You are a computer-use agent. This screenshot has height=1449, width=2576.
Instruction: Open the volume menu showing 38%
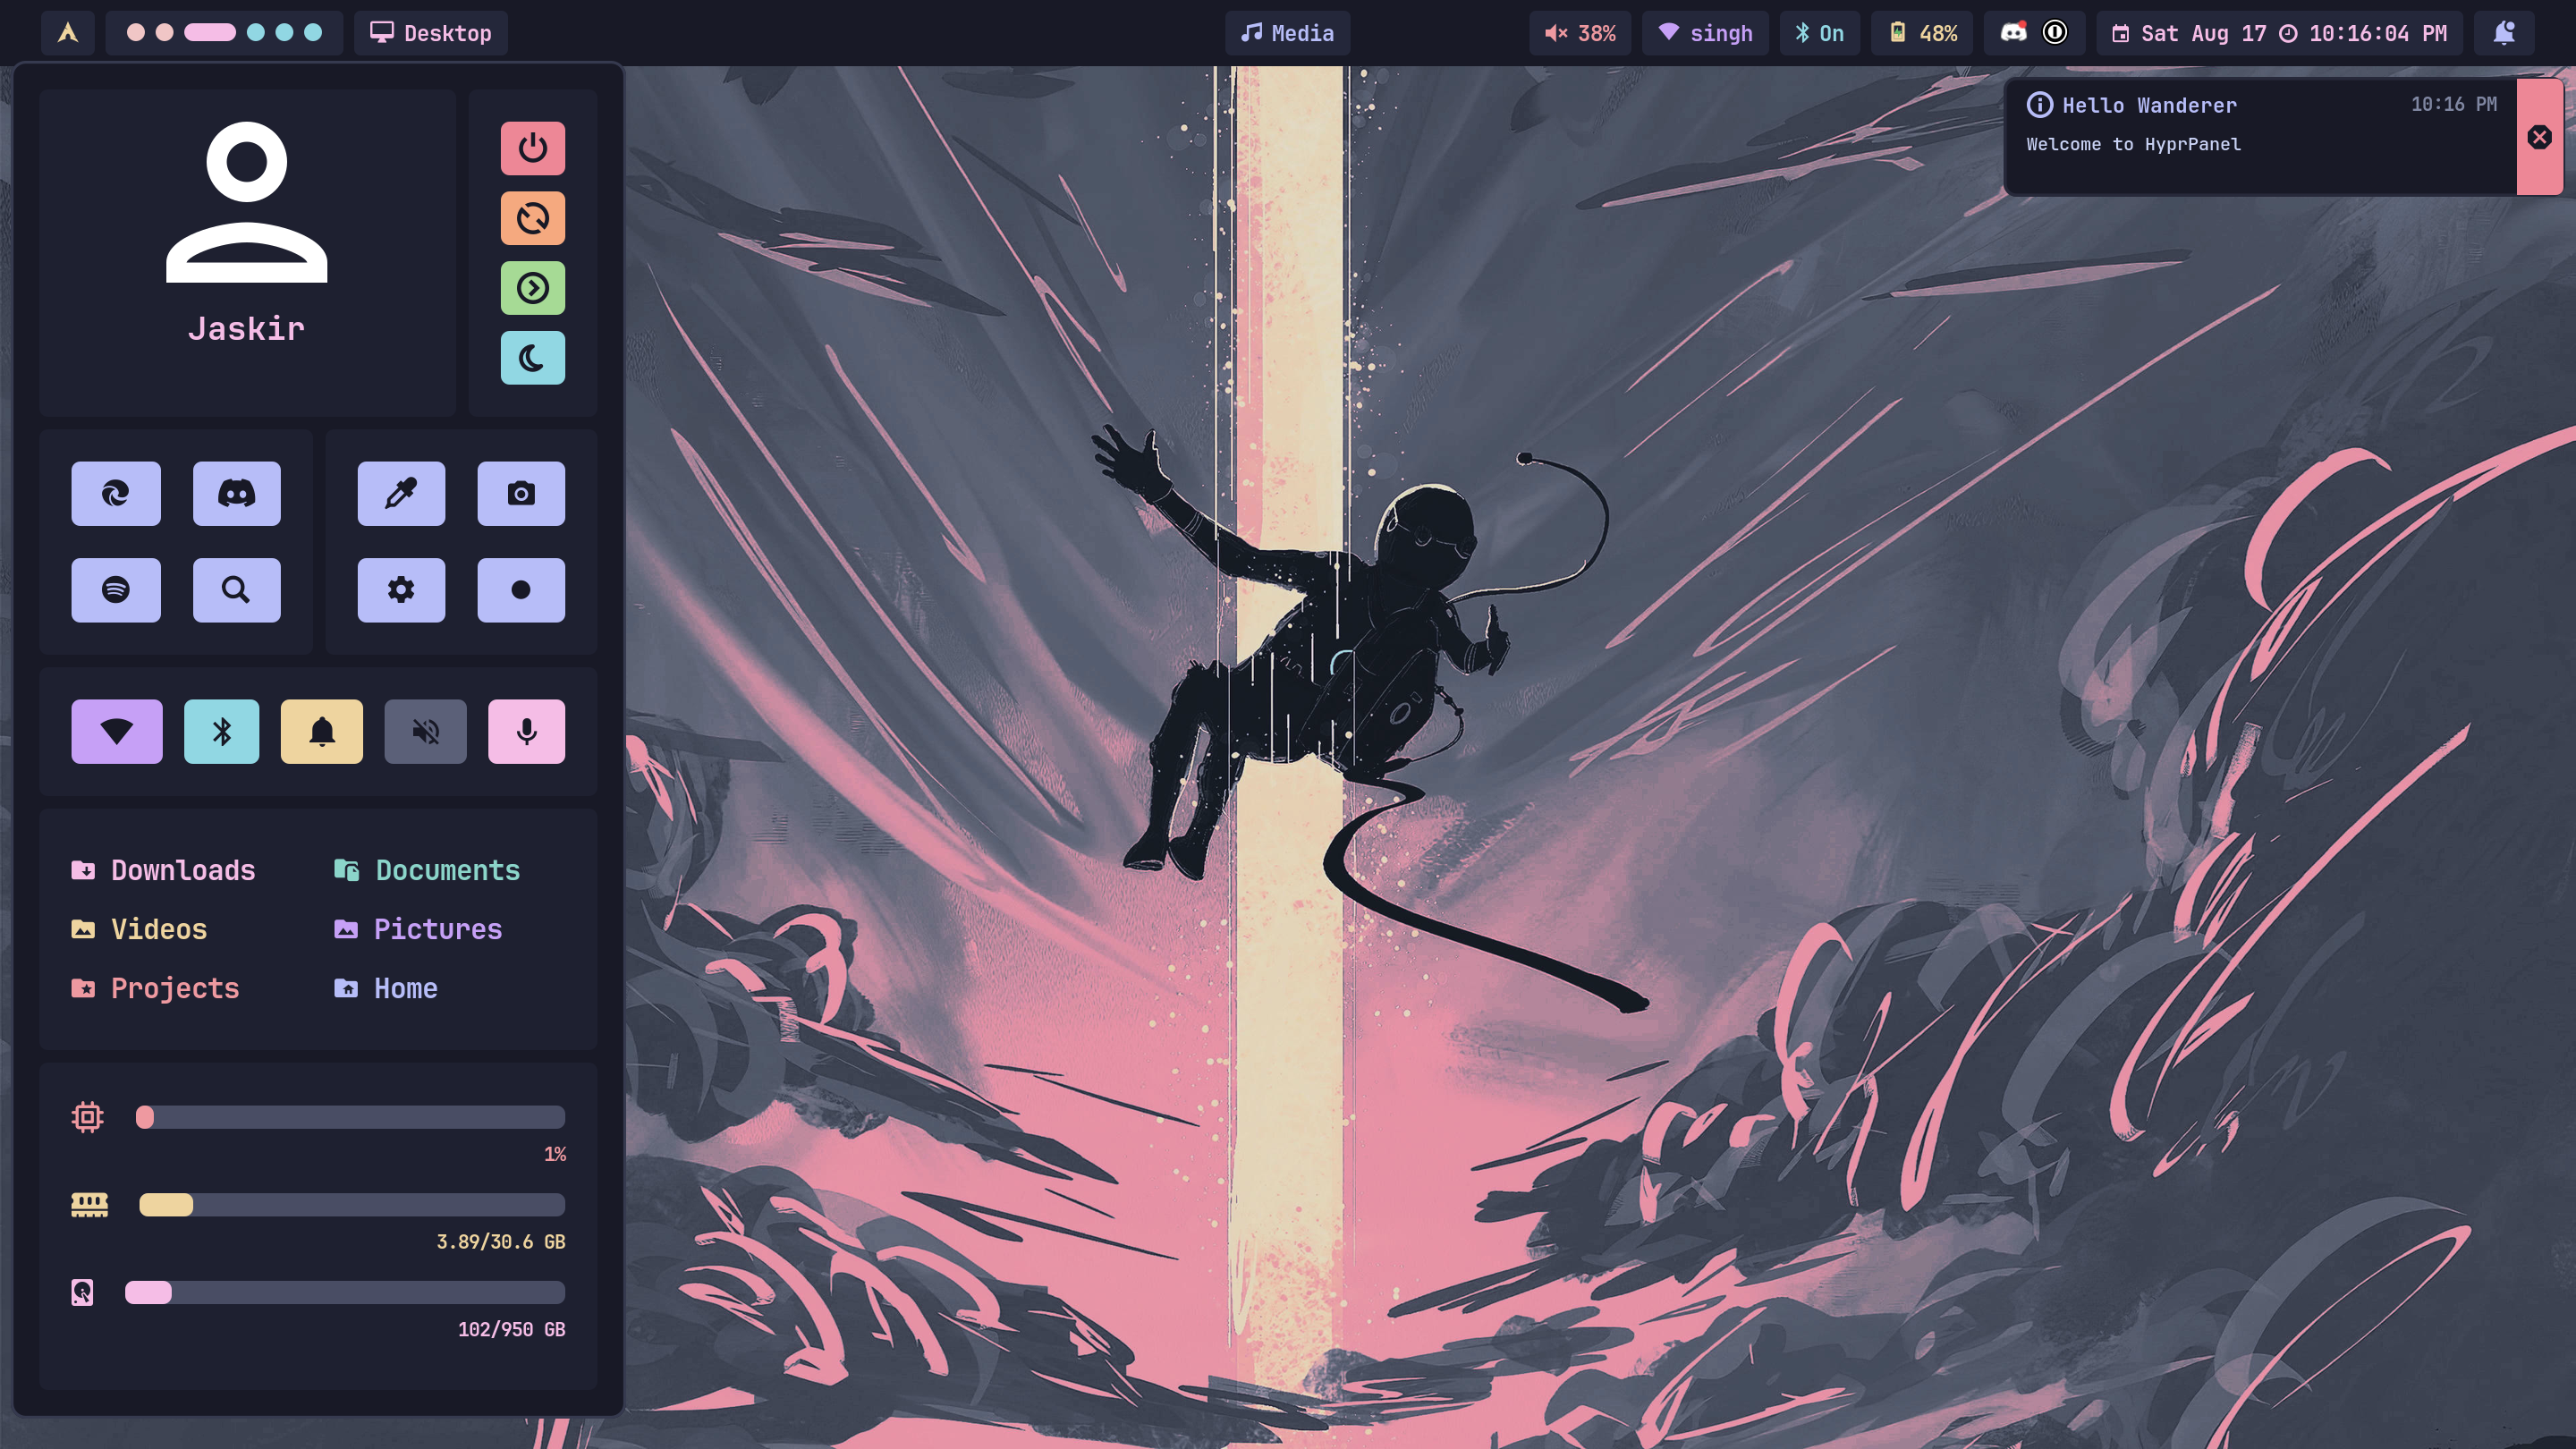(x=1580, y=33)
